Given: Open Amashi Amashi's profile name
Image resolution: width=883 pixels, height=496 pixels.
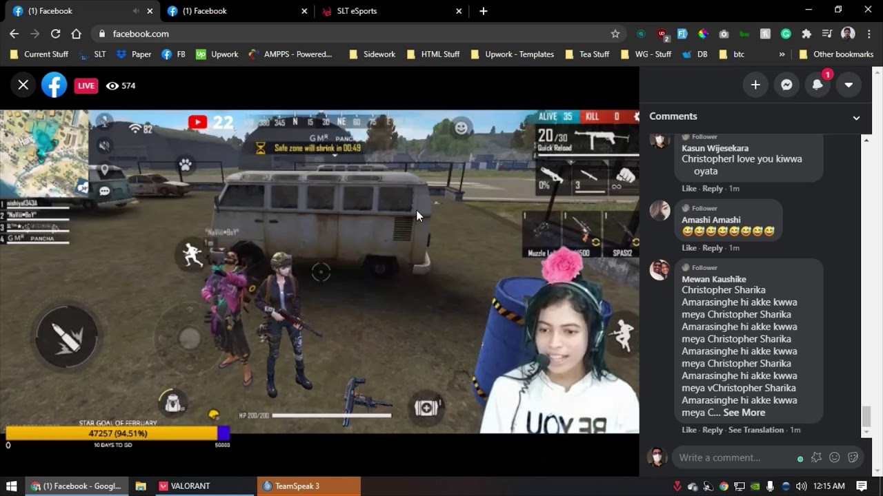Looking at the screenshot, I should click(711, 220).
